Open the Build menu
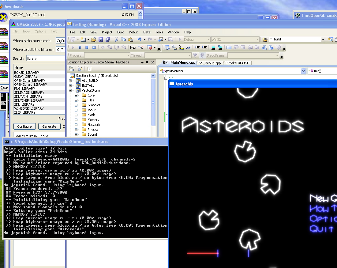Image resolution: width=337 pixels, height=268 pixels. pyautogui.click(x=121, y=32)
